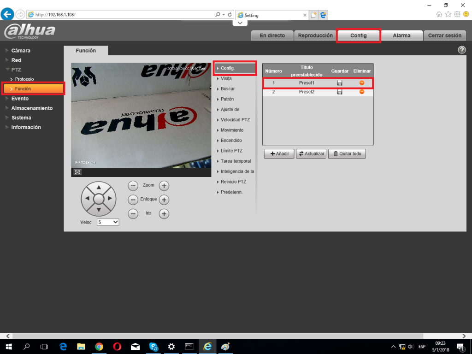Viewport: 472px width, 354px height.
Task: Open browser favorites star icon
Action: click(448, 14)
